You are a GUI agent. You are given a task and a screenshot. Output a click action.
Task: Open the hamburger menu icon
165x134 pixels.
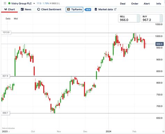pos(5,3)
